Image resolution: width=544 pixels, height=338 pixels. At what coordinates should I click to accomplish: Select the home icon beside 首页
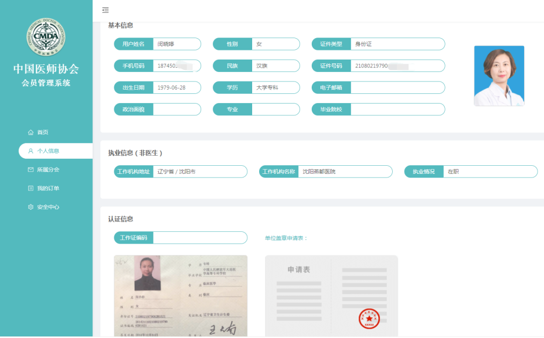coord(30,131)
